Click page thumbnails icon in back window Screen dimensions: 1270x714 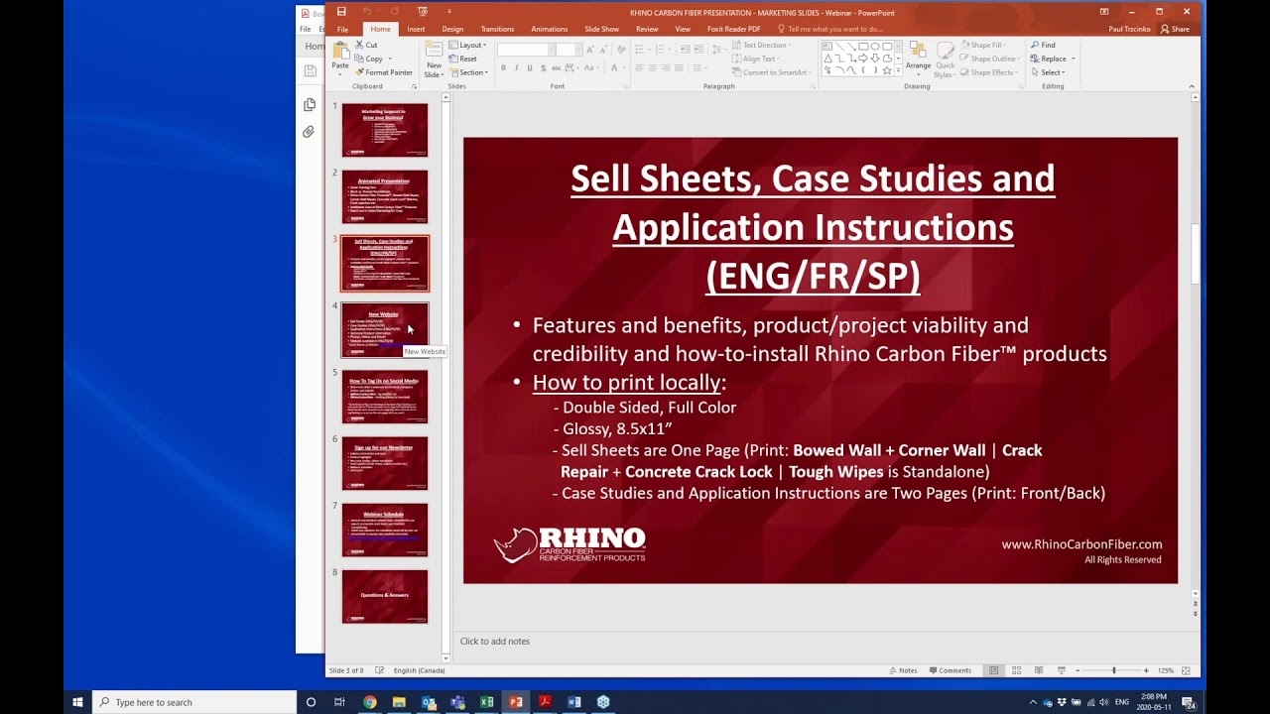pos(310,104)
